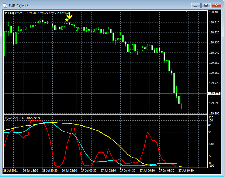This screenshot has width=225, height=177.
Task: Select the current price label 129.678
Action: point(214,93)
